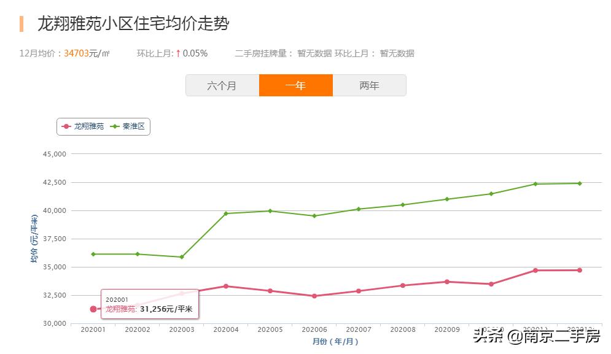Click the pink dot icon for 龙翔雅苑 legend
Viewport: 611px width, 354px height.
click(x=66, y=126)
